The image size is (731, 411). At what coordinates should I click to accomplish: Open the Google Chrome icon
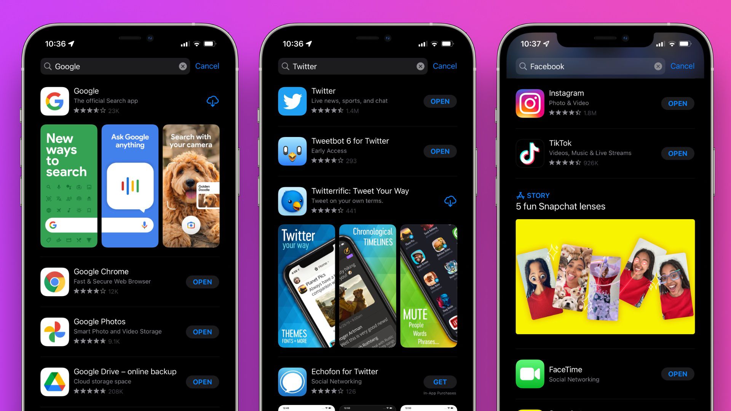click(x=54, y=282)
